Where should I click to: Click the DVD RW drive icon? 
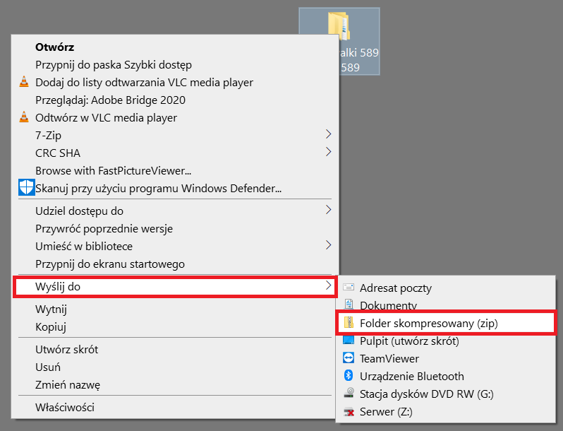[349, 394]
